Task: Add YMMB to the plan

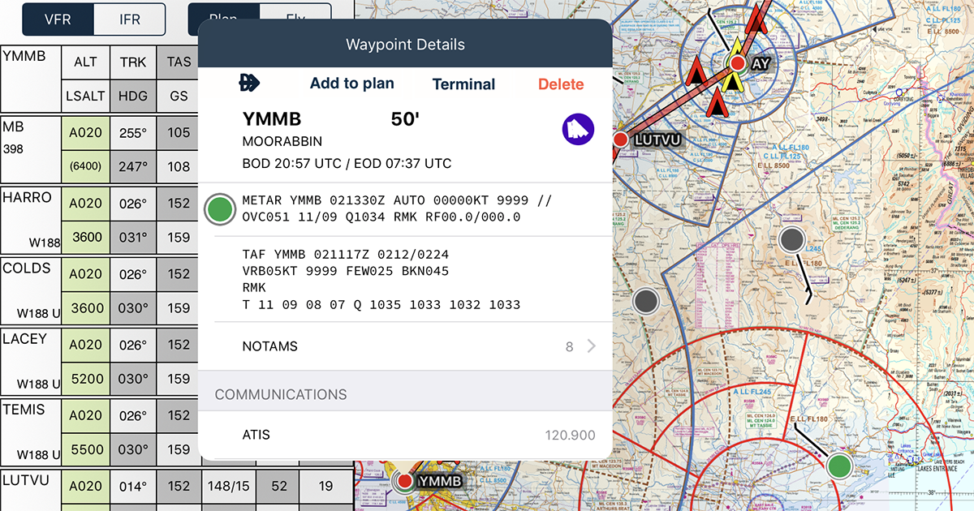Action: coord(352,84)
